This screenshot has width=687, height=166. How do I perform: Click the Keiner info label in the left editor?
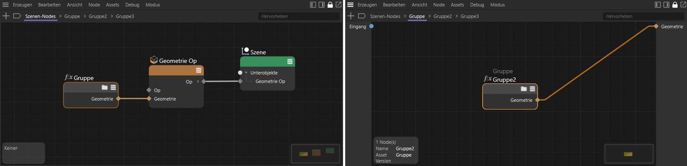pyautogui.click(x=11, y=148)
